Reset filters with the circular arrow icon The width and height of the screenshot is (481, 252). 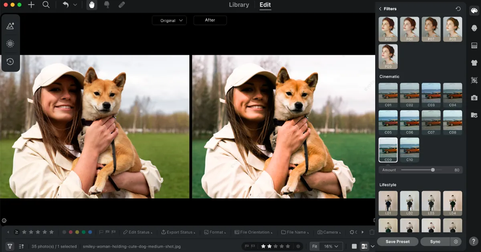pos(458,9)
